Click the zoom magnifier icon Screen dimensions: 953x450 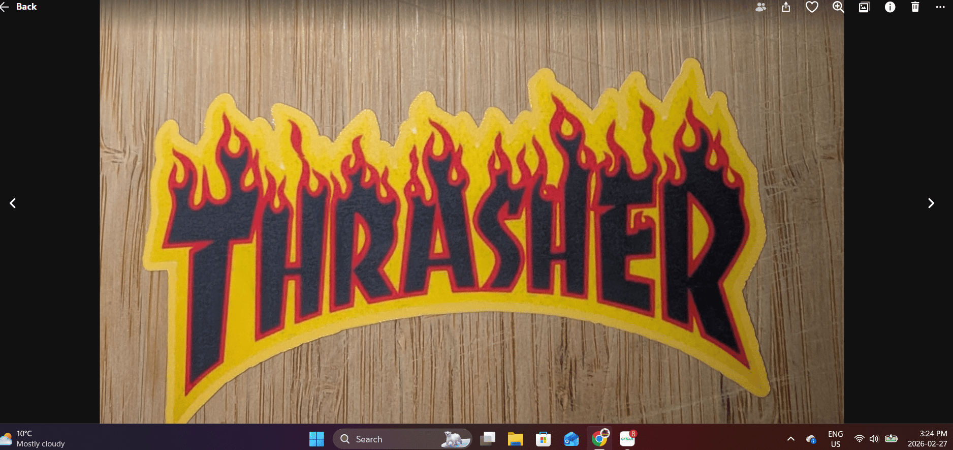[x=838, y=7]
